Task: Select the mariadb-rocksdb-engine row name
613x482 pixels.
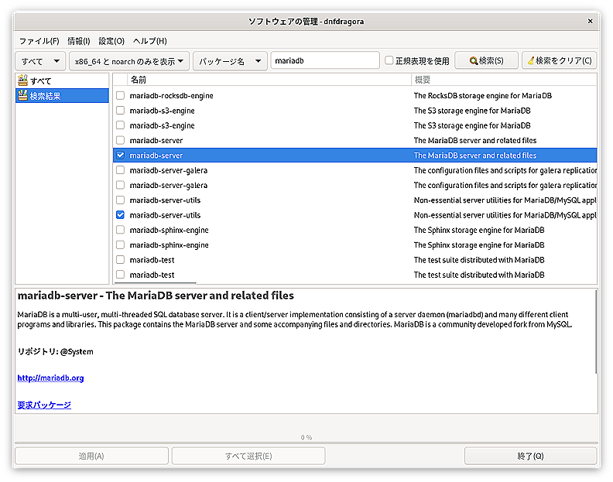Action: tap(171, 96)
